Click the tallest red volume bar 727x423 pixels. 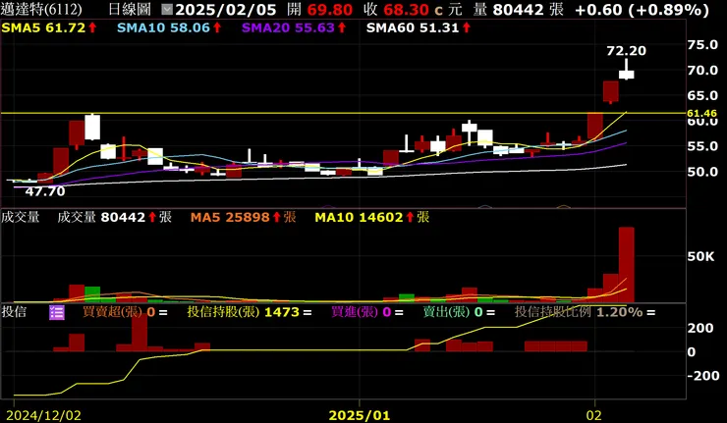(627, 265)
